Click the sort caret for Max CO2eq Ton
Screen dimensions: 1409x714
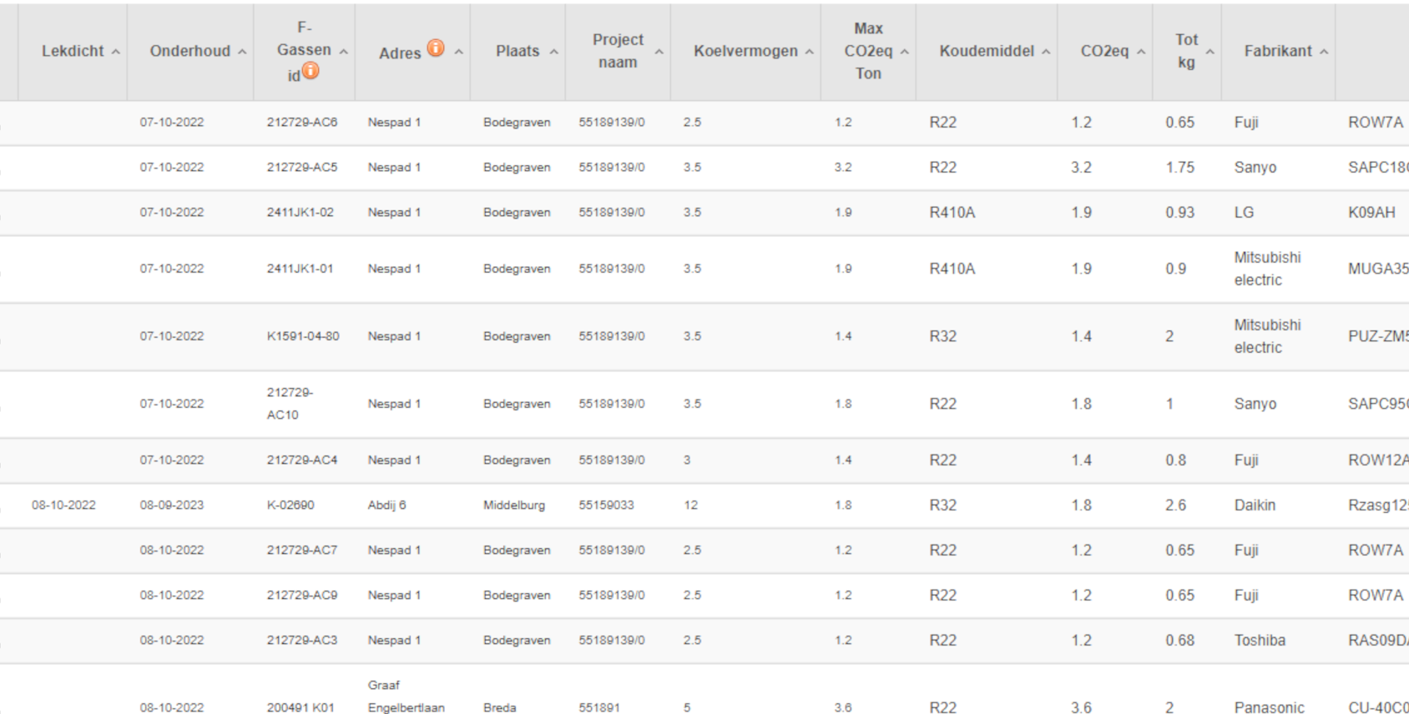(x=904, y=52)
